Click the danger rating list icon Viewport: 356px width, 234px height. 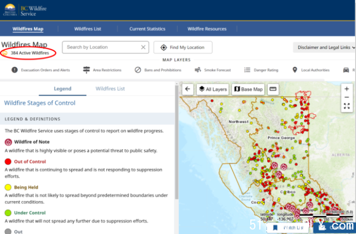click(x=247, y=70)
